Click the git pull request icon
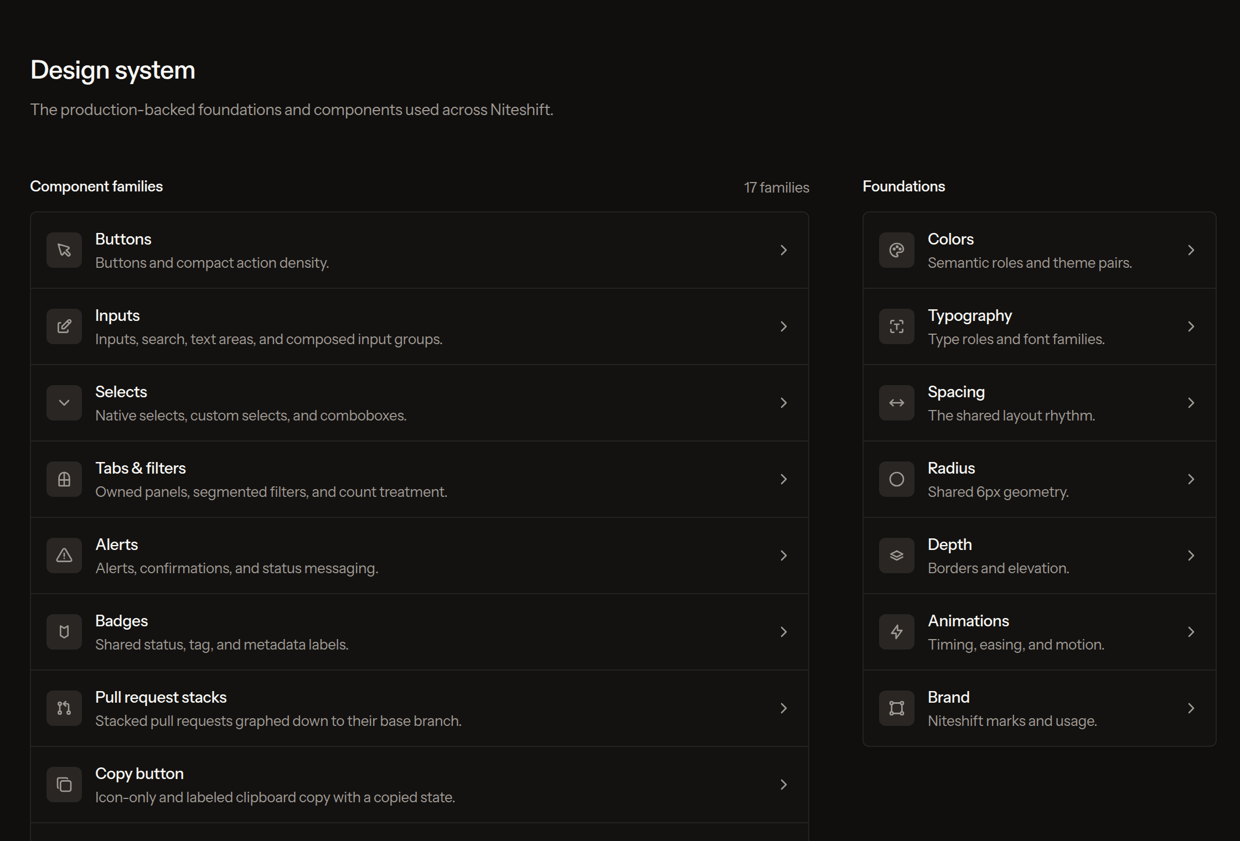This screenshot has width=1240, height=841. click(x=64, y=708)
